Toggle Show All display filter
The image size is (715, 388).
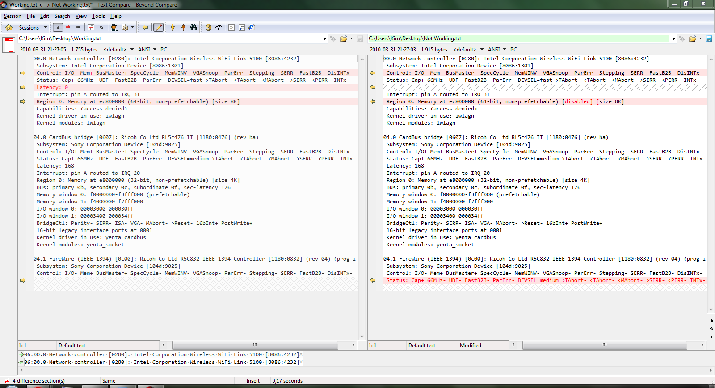58,27
